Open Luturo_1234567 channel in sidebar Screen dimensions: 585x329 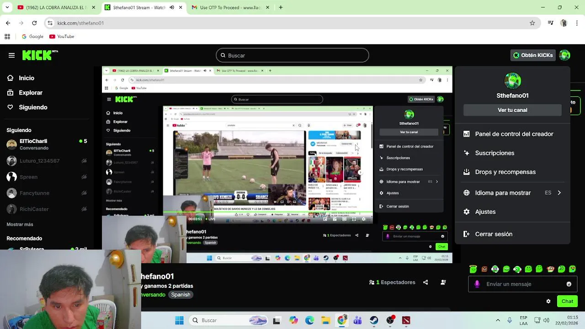pos(47,161)
